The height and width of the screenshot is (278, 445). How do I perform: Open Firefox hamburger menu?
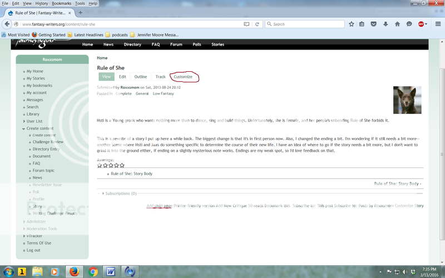437,24
